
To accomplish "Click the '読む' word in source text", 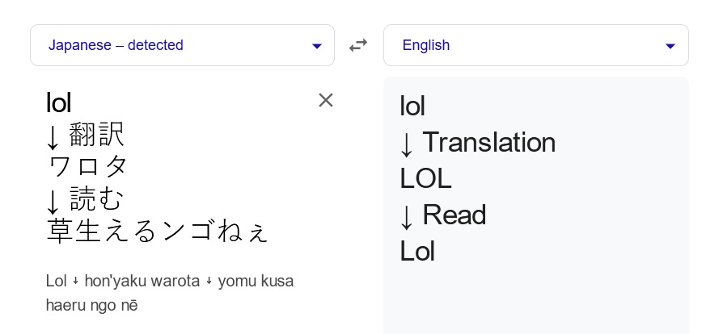I will click(97, 199).
